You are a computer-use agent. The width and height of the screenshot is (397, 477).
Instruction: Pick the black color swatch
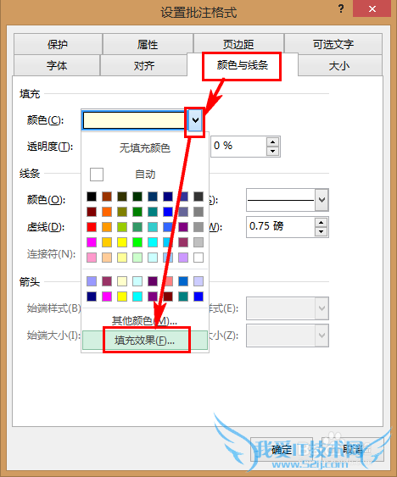(x=92, y=197)
